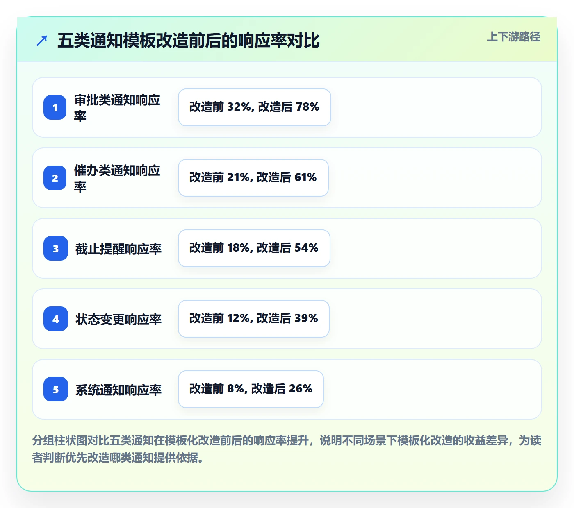Click value box 改造前 12%, 改造后 39%
The width and height of the screenshot is (574, 508).
coord(254,319)
